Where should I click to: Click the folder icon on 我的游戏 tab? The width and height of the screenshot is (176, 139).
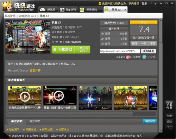(x=62, y=10)
